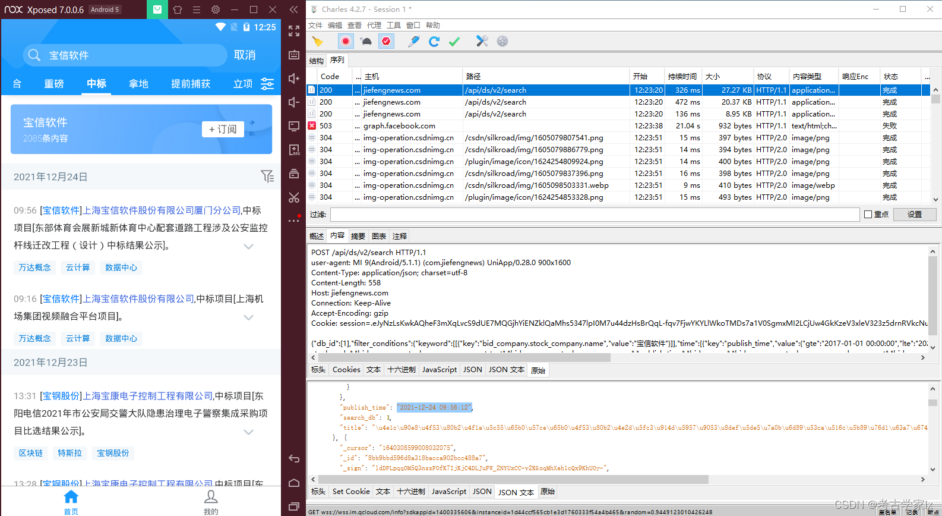Toggle throttling with the turtle icon
942x516 pixels.
[366, 41]
